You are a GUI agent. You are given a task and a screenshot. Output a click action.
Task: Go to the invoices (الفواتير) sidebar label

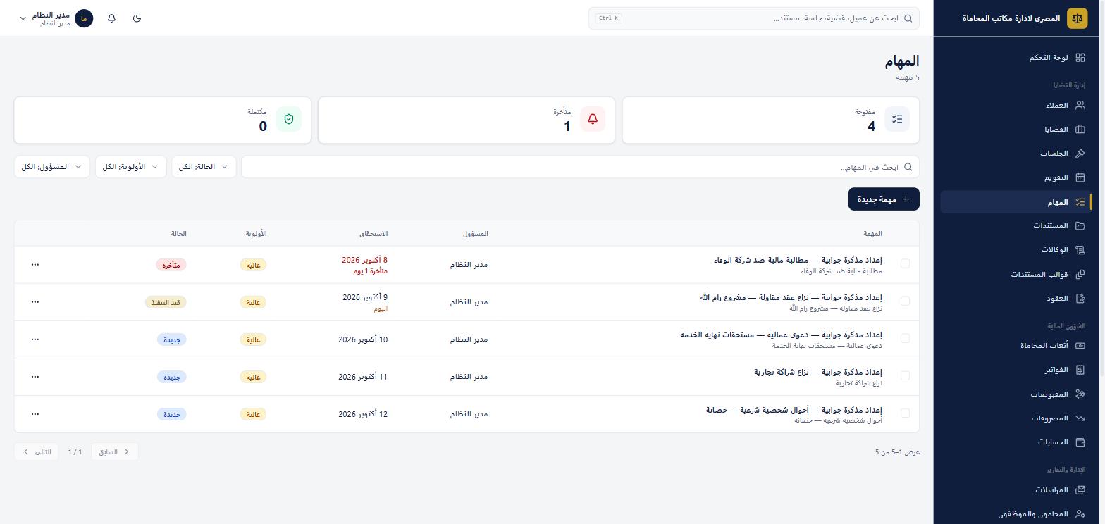click(x=1056, y=370)
